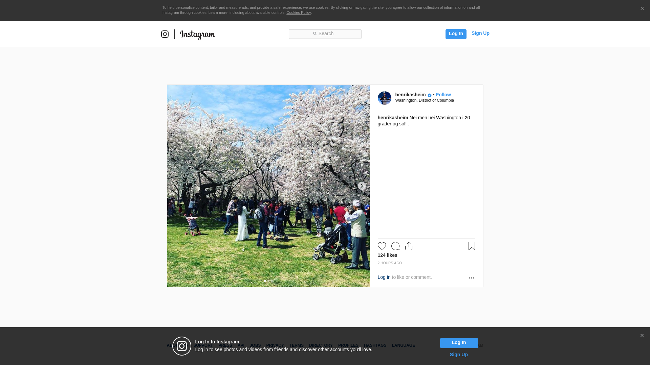Screen dimensions: 650x365
Task: Click Log in link to comment
Action: point(384,277)
